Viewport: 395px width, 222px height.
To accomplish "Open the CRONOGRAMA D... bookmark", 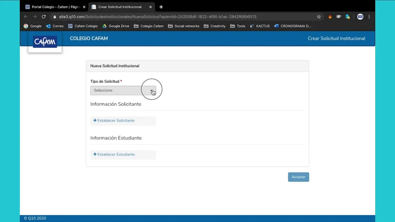I will (292, 26).
